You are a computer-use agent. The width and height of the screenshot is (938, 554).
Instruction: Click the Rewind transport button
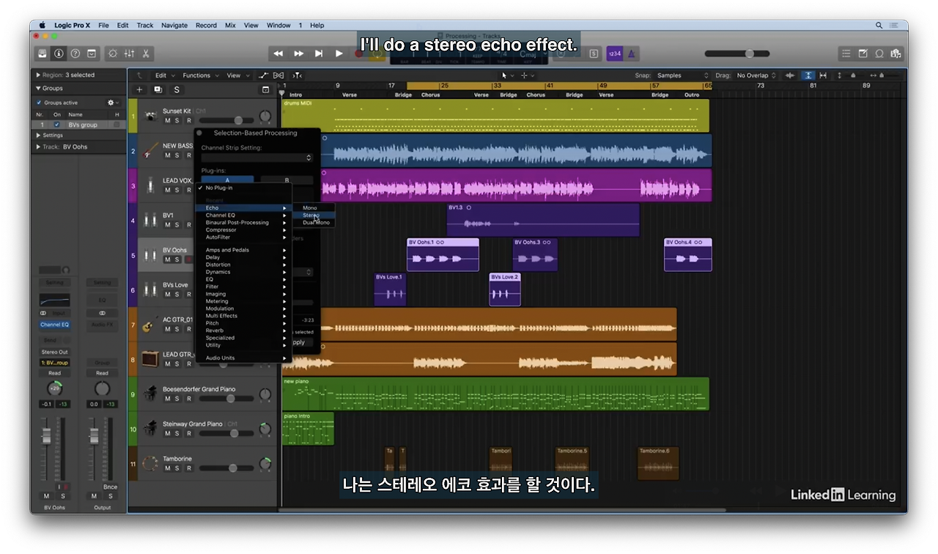278,53
